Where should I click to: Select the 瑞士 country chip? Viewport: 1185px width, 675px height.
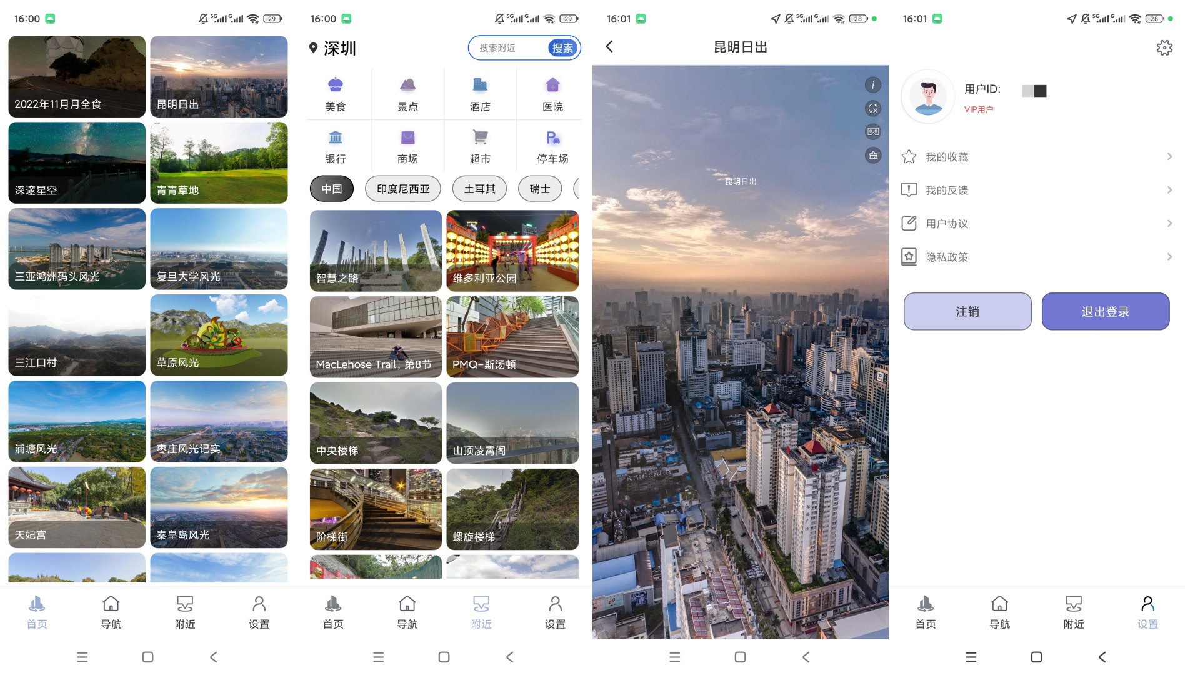(x=540, y=189)
